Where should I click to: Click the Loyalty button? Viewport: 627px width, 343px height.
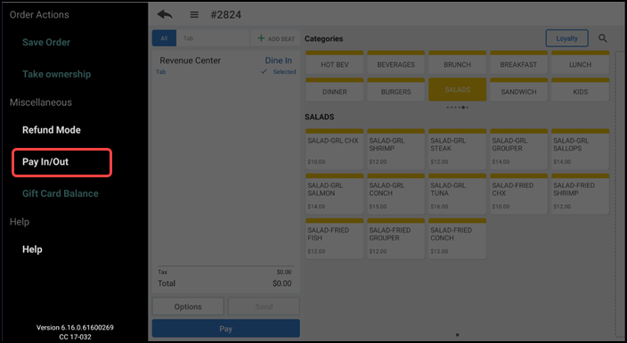(x=567, y=38)
